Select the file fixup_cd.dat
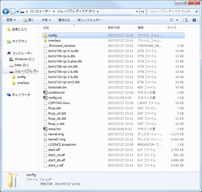This screenshot has height=192, width=202. 57,113
